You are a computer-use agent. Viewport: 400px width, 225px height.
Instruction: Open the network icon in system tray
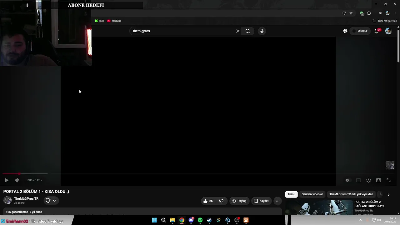374,220
